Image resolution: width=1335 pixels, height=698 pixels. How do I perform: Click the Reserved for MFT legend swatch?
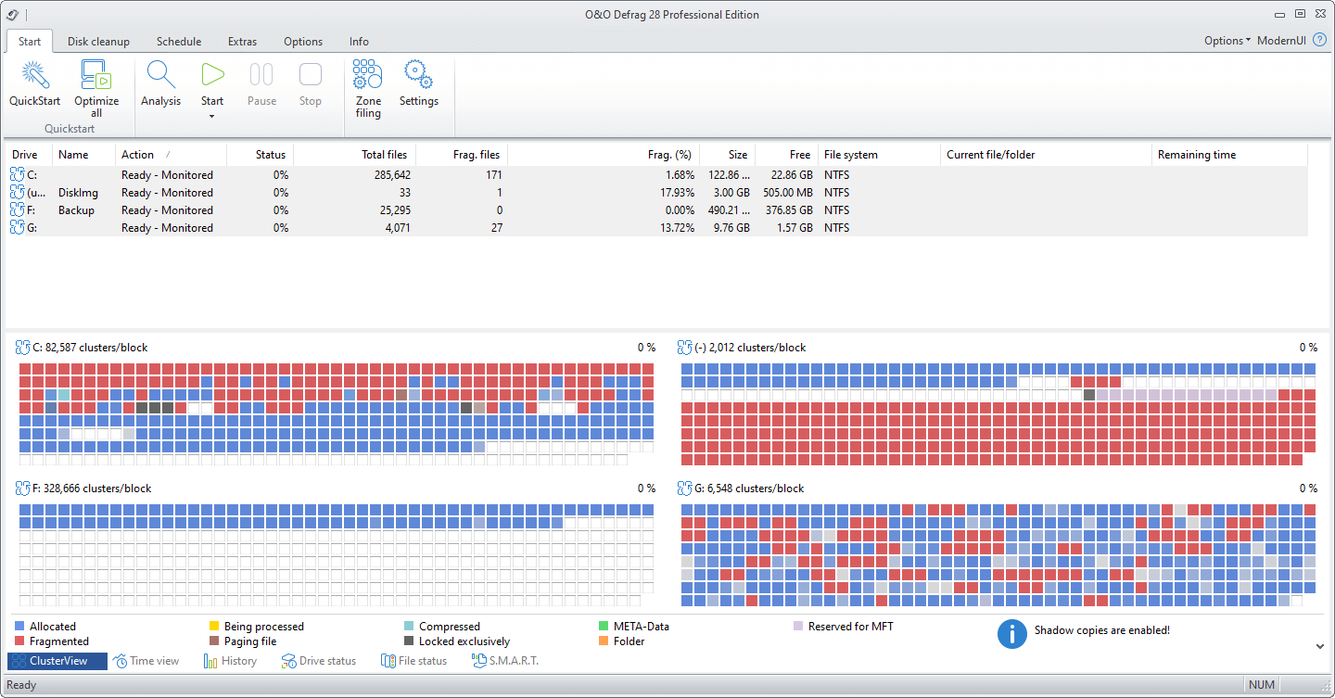point(798,627)
